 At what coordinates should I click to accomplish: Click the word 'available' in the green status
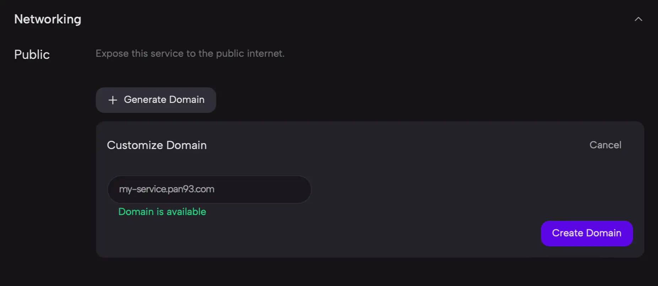[x=186, y=211]
